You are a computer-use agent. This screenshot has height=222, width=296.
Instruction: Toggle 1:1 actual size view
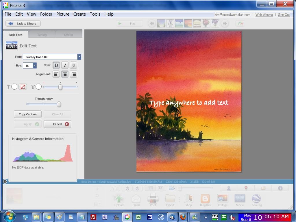coord(160,188)
